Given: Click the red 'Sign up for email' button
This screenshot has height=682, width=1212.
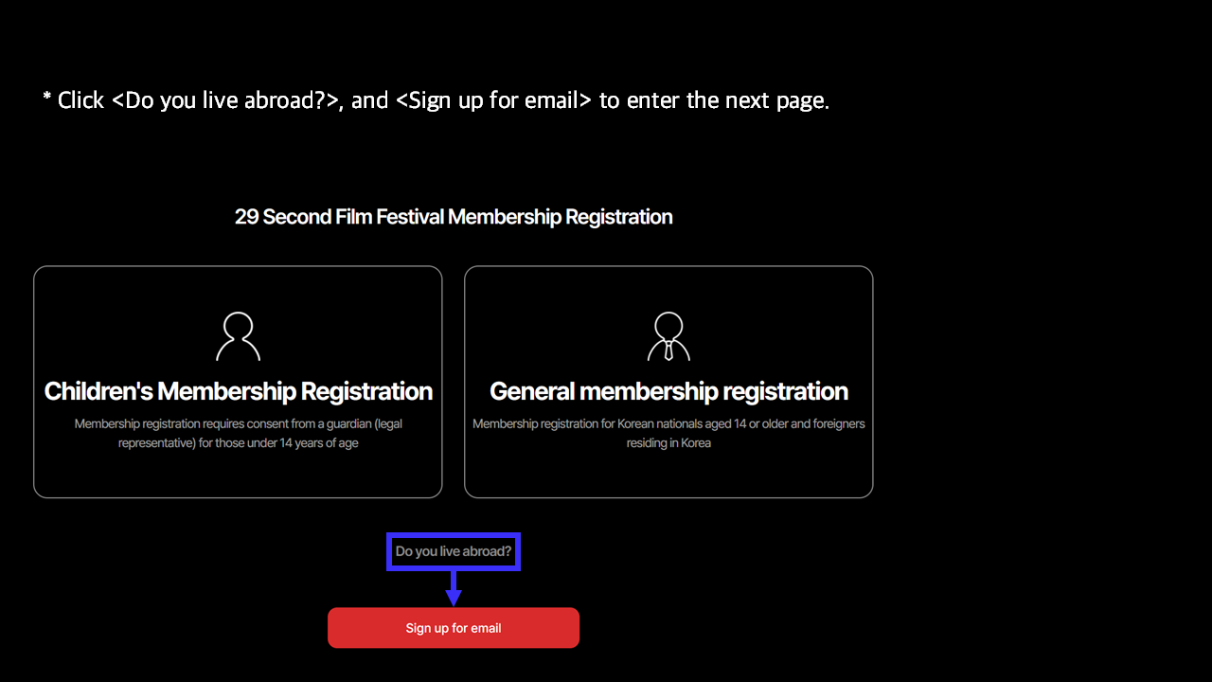Looking at the screenshot, I should (454, 628).
